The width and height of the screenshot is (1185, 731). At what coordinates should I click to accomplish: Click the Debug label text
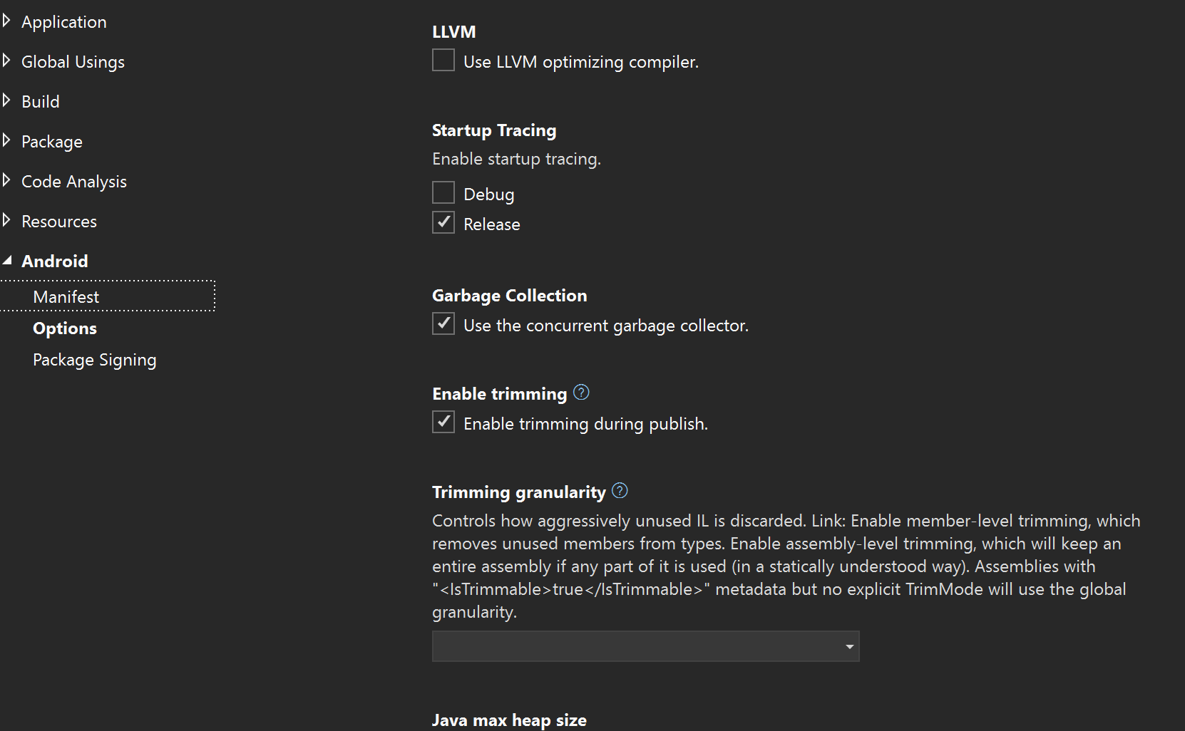(489, 195)
